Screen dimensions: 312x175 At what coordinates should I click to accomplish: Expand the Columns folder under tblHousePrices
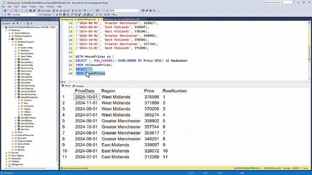pos(19,100)
